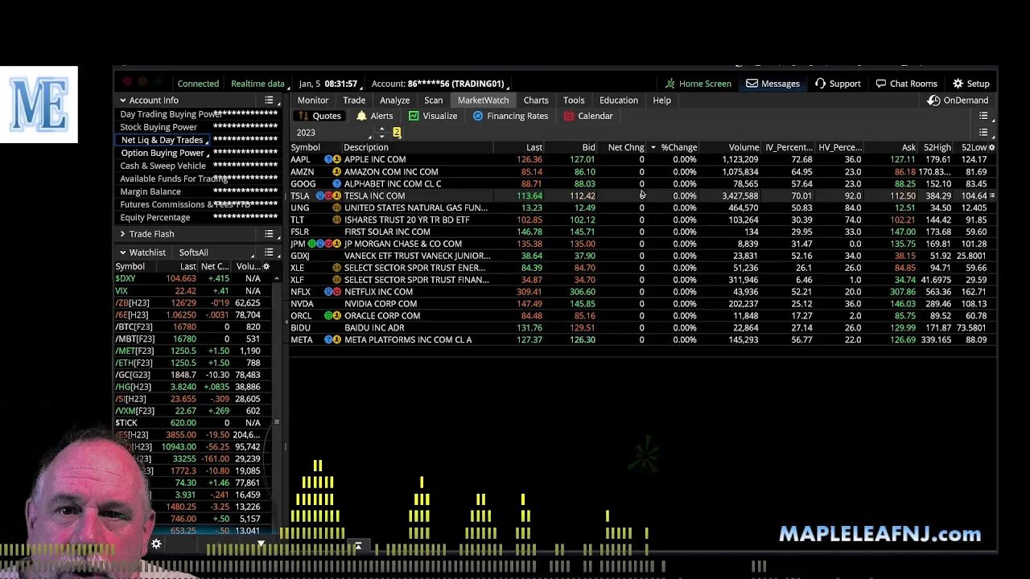
Task: Switch to the Trade tab
Action: pos(354,101)
